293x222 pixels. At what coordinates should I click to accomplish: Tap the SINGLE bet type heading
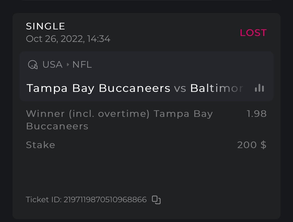tap(46, 26)
